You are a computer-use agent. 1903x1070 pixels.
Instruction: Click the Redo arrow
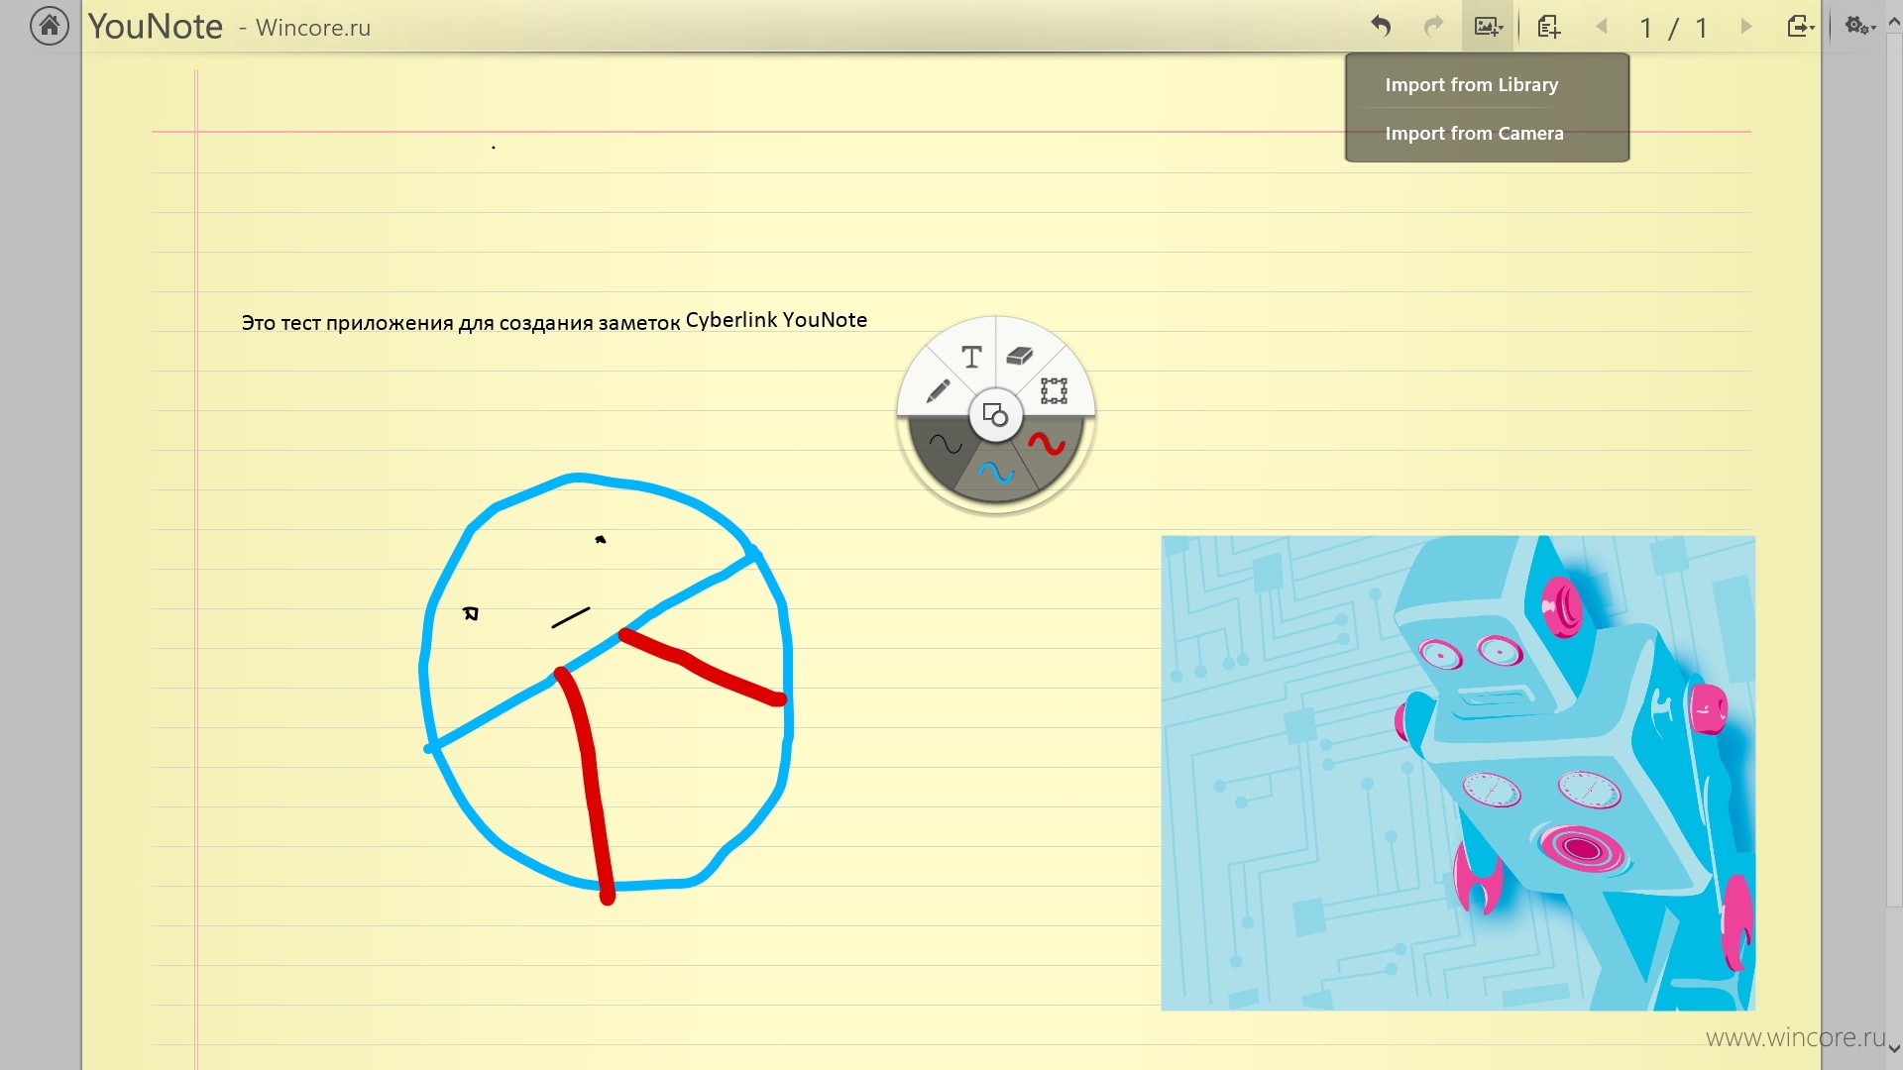point(1433,26)
